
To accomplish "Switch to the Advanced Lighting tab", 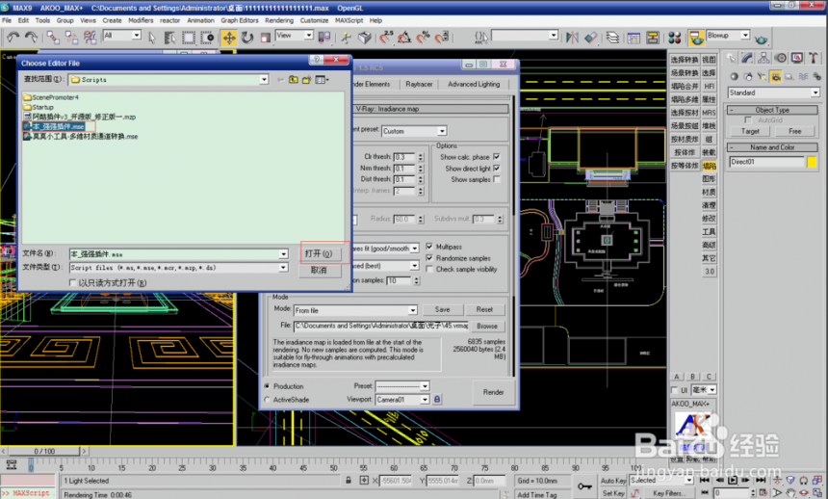I will coord(474,84).
